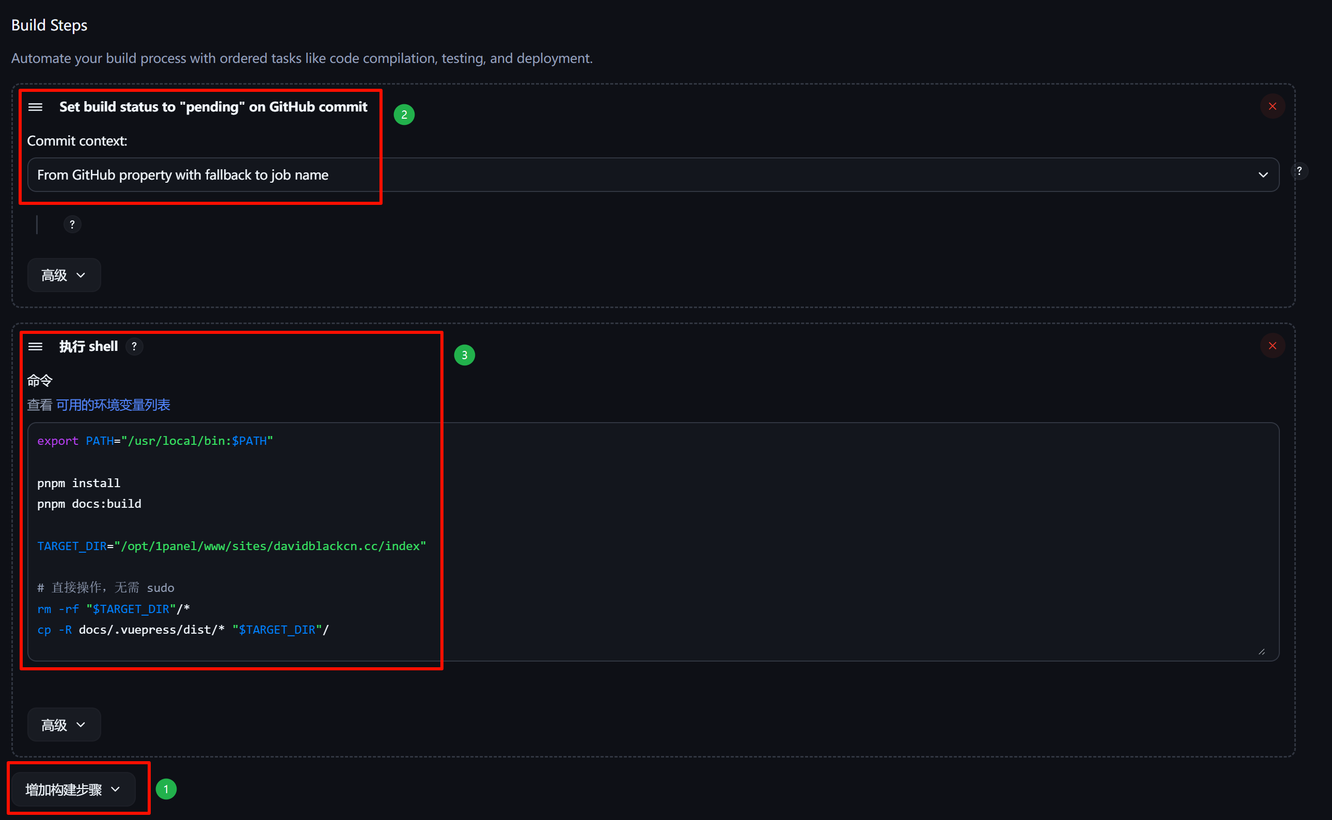Open available environment variables list link
This screenshot has height=820, width=1332.
(113, 405)
